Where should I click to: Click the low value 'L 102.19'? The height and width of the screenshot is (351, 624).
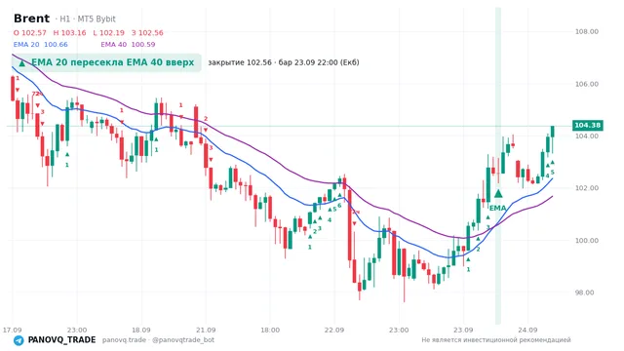[108, 32]
